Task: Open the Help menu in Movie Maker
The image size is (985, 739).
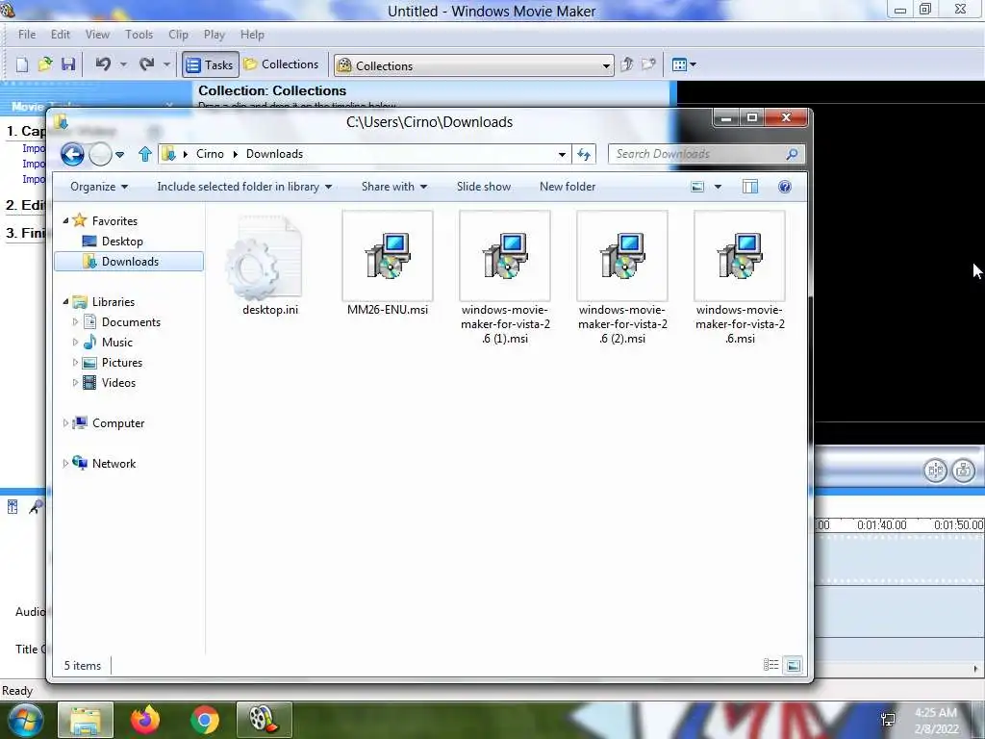Action: [x=253, y=35]
